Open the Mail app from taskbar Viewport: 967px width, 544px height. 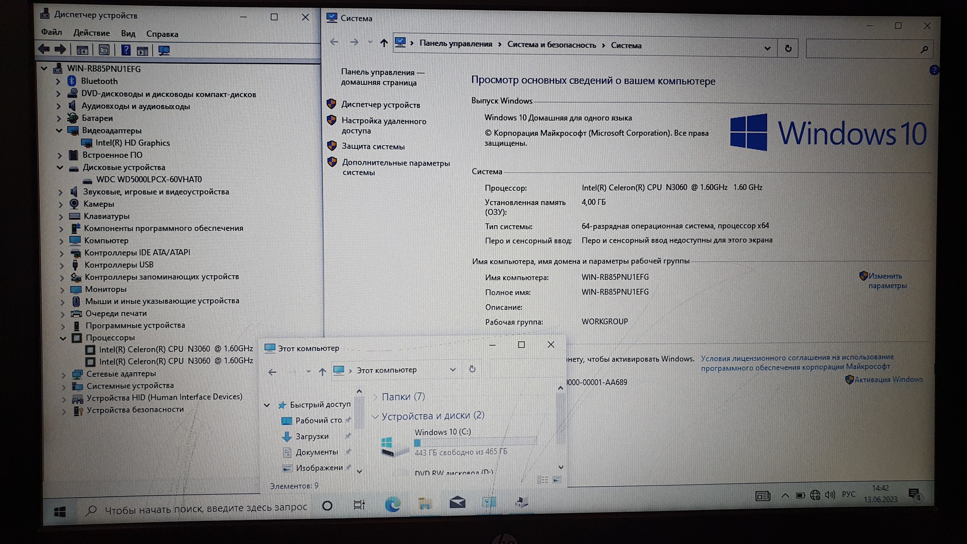(457, 503)
